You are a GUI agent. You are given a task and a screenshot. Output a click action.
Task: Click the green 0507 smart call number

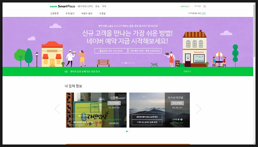[x=177, y=123]
